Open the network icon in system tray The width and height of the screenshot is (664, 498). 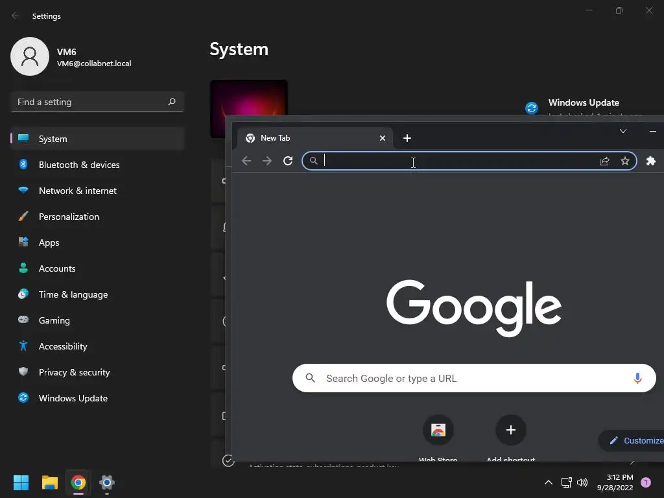(x=566, y=482)
